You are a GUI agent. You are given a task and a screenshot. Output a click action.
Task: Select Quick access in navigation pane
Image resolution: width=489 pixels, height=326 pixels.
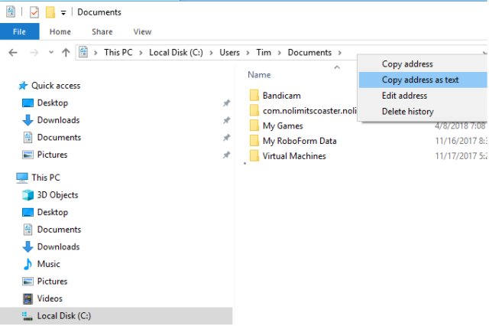[56, 86]
